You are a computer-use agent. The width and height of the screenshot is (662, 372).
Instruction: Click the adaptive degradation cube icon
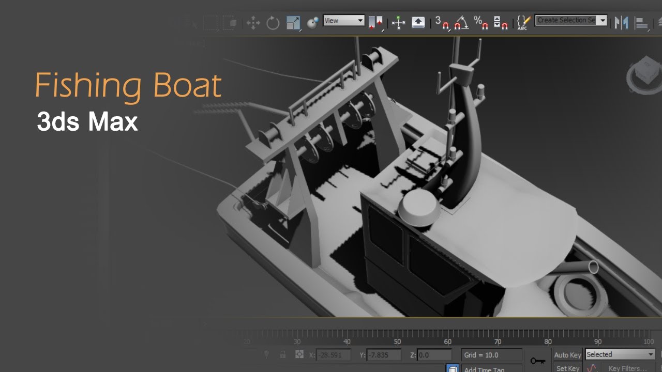pos(453,368)
